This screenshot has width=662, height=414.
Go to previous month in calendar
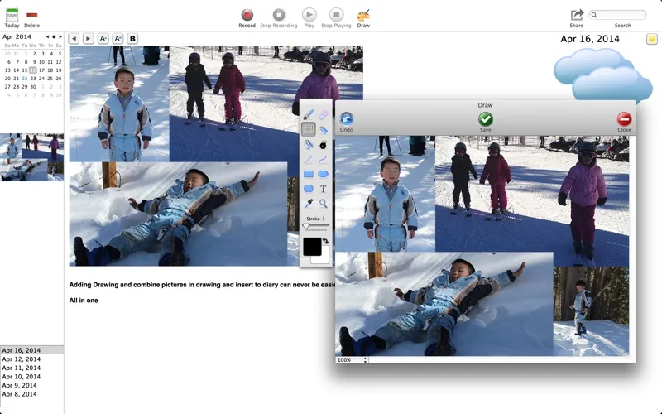pyautogui.click(x=47, y=36)
